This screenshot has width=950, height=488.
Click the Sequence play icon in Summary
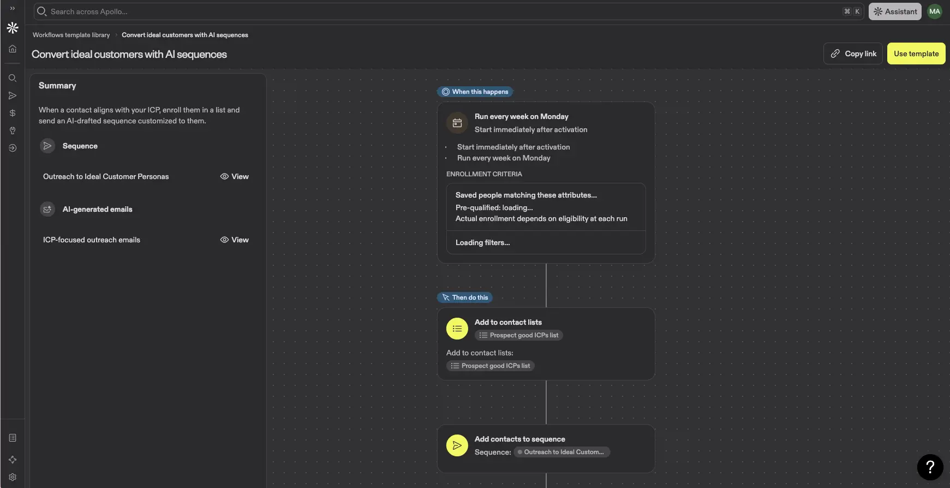(x=47, y=146)
